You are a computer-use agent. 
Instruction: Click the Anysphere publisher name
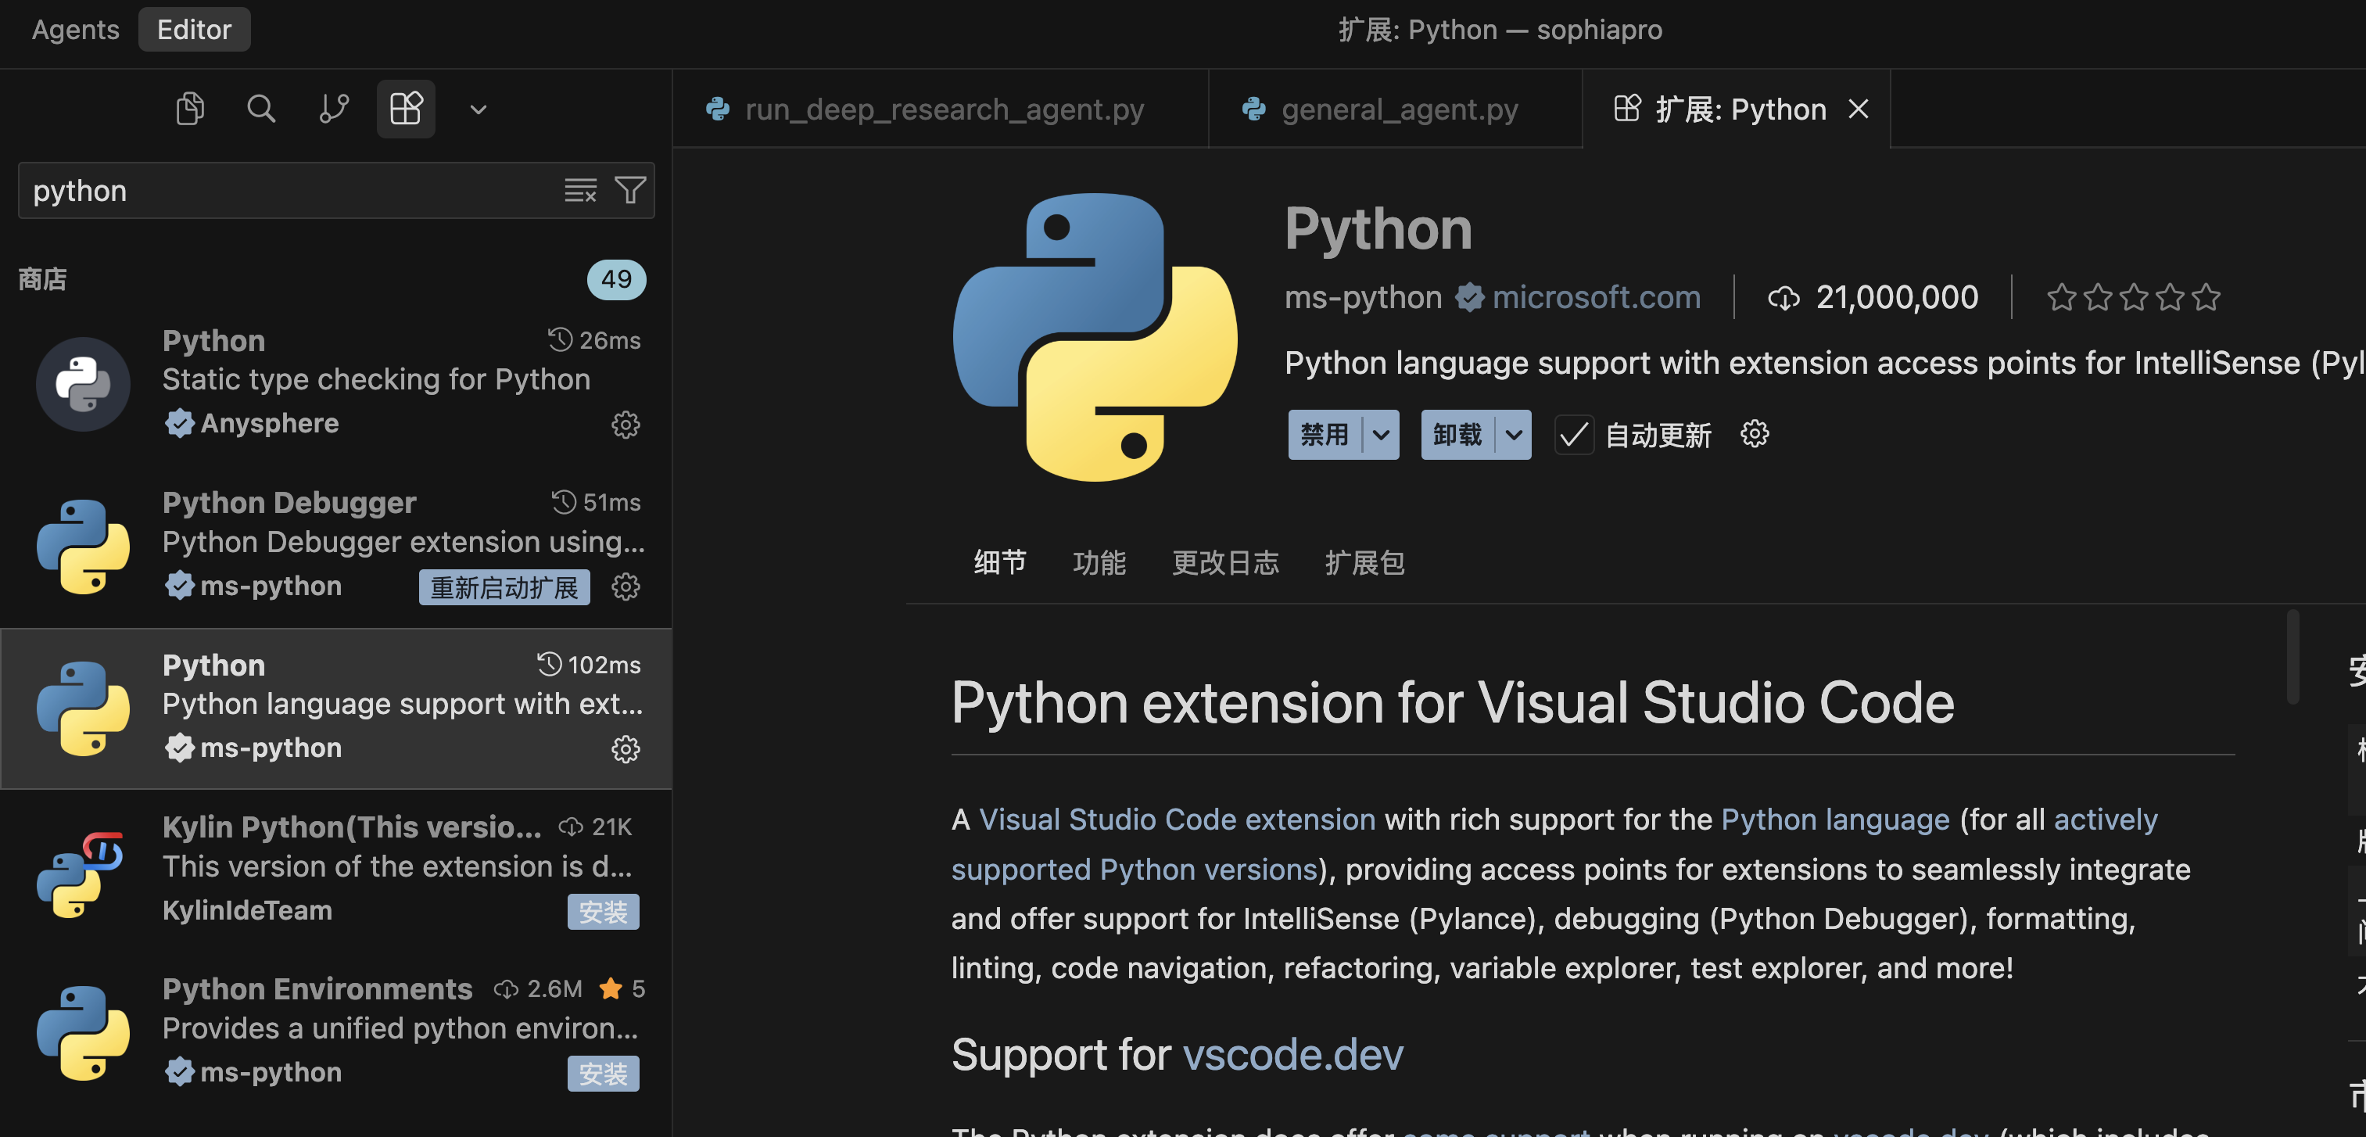[x=270, y=423]
